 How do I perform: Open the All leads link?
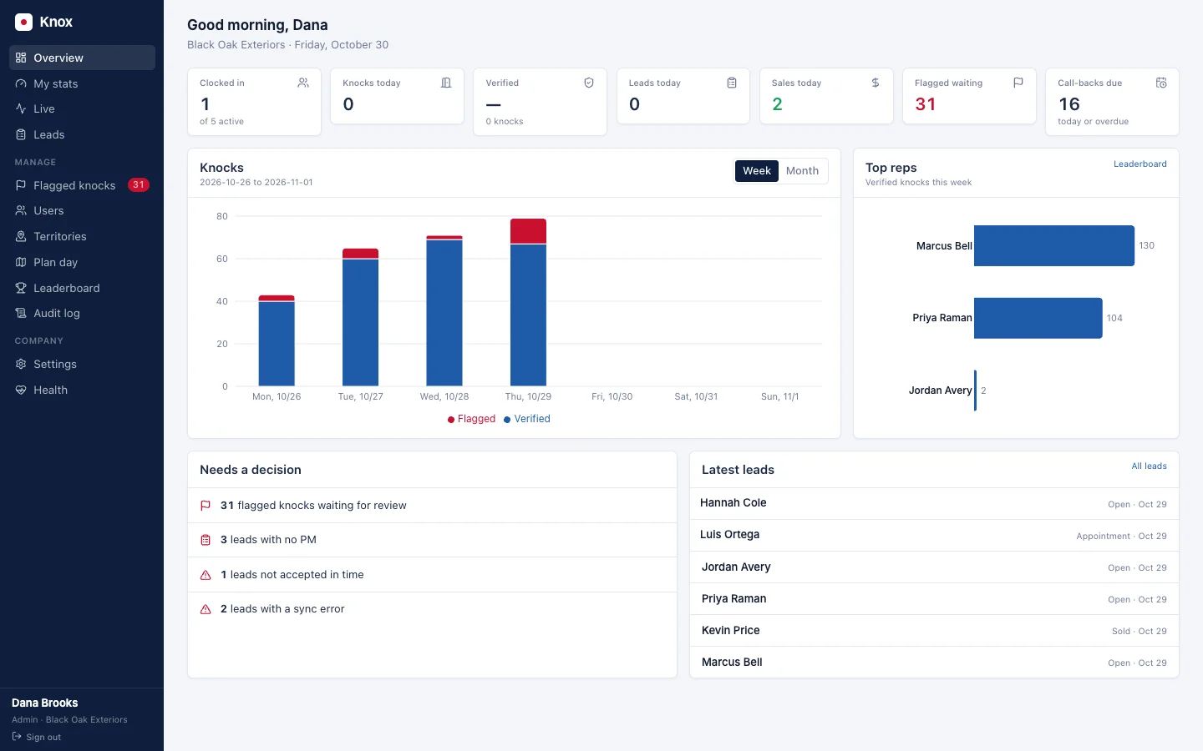pos(1149,466)
